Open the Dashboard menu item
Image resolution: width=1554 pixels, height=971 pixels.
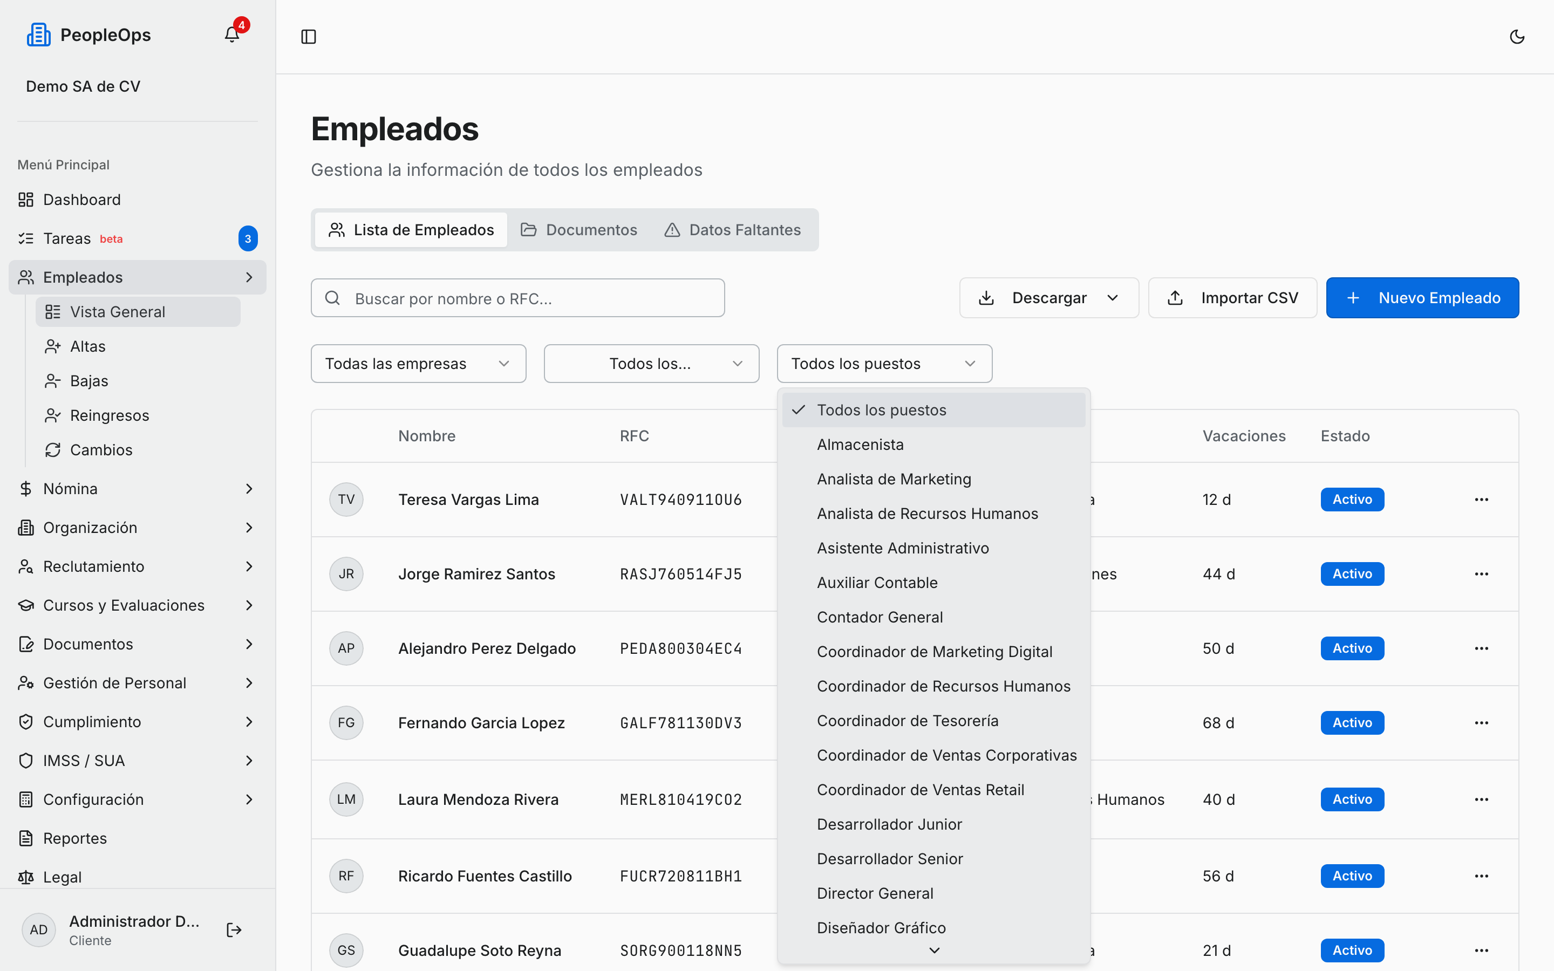[138, 200]
